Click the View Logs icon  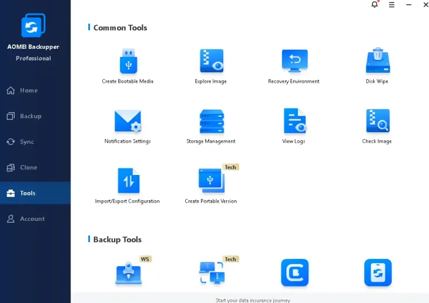coord(294,122)
